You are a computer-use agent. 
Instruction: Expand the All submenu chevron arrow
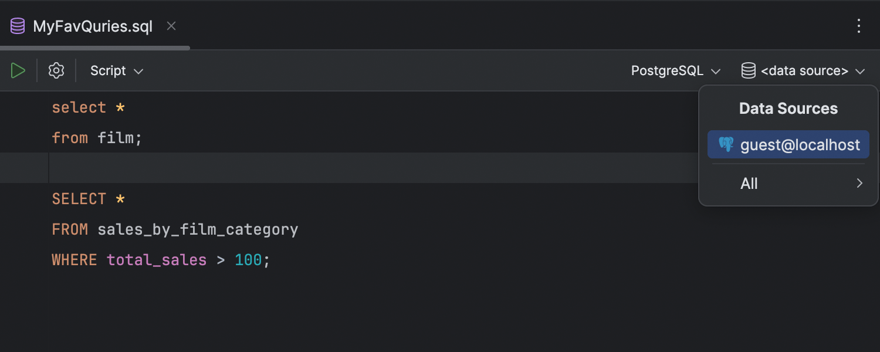859,184
